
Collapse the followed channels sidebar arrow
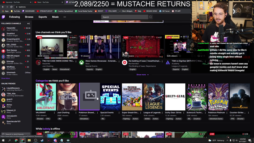pos(29,23)
